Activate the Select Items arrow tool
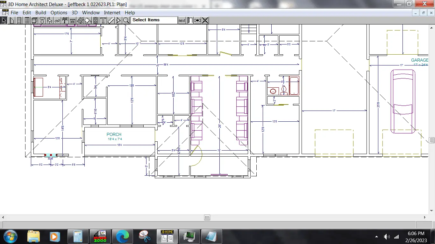435x244 pixels. (4, 20)
